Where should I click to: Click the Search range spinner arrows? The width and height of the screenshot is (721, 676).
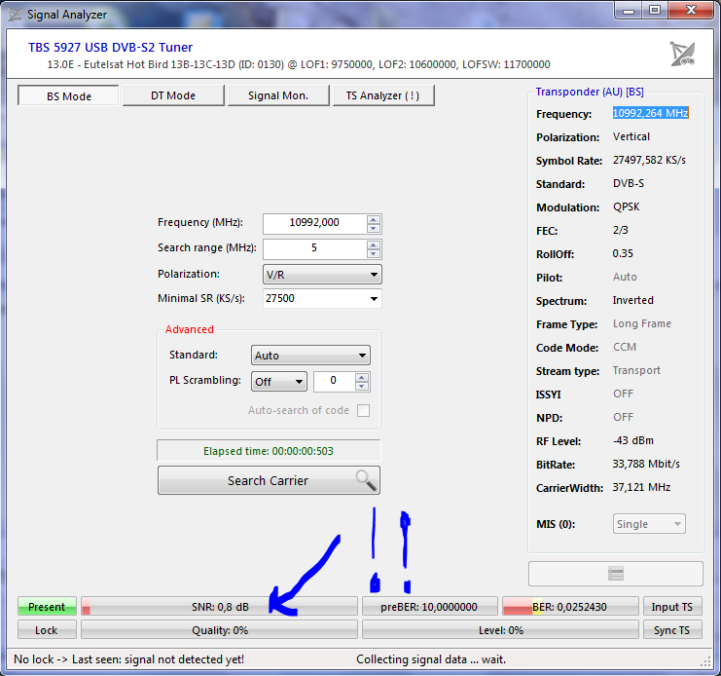pos(374,248)
